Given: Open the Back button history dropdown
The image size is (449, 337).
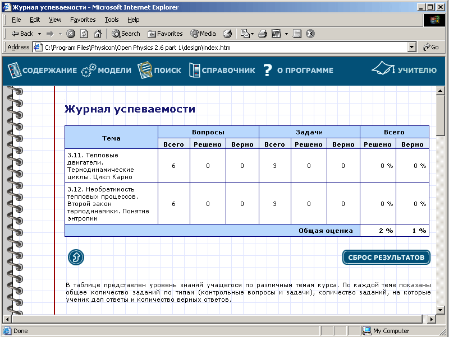Looking at the screenshot, I should pyautogui.click(x=39, y=34).
